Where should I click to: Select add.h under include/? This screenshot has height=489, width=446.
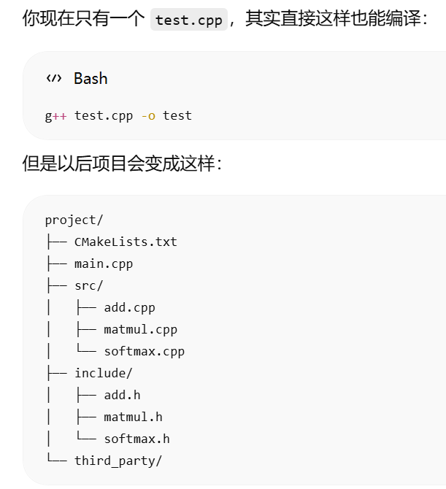tap(122, 396)
